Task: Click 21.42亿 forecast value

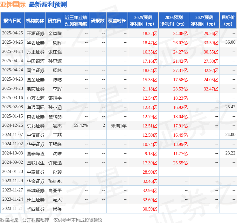Action: 180,61
